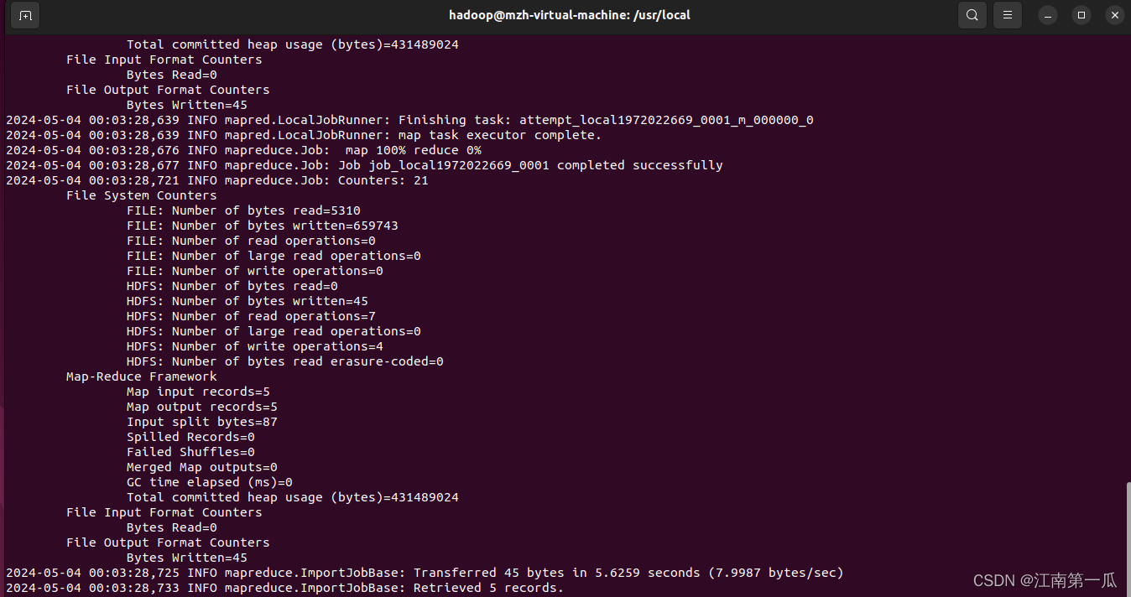Image resolution: width=1131 pixels, height=597 pixels.
Task: Click the 'File Output Format Counters' heading
Action: click(x=168, y=542)
